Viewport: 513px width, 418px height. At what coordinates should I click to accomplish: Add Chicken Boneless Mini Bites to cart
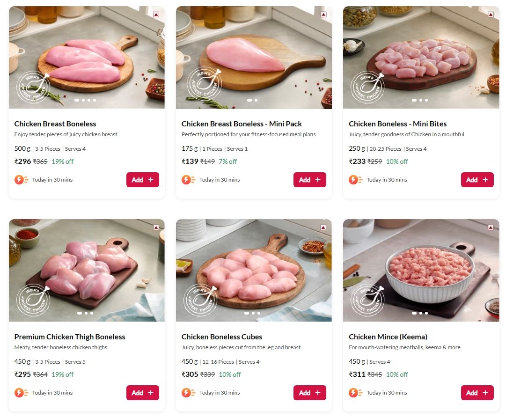click(x=477, y=180)
